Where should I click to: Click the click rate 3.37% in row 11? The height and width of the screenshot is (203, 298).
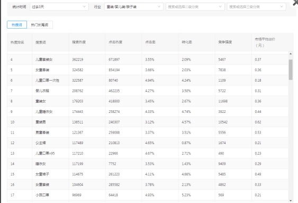click(150, 133)
